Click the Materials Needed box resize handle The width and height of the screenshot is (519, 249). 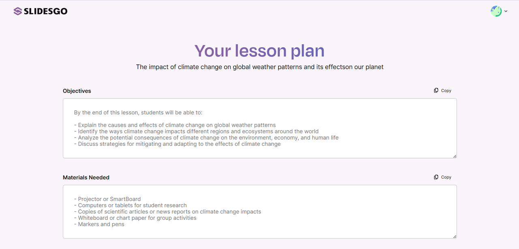(x=455, y=236)
